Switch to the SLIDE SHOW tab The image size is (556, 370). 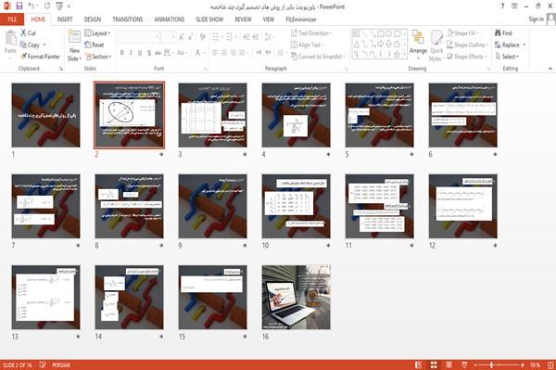209,19
